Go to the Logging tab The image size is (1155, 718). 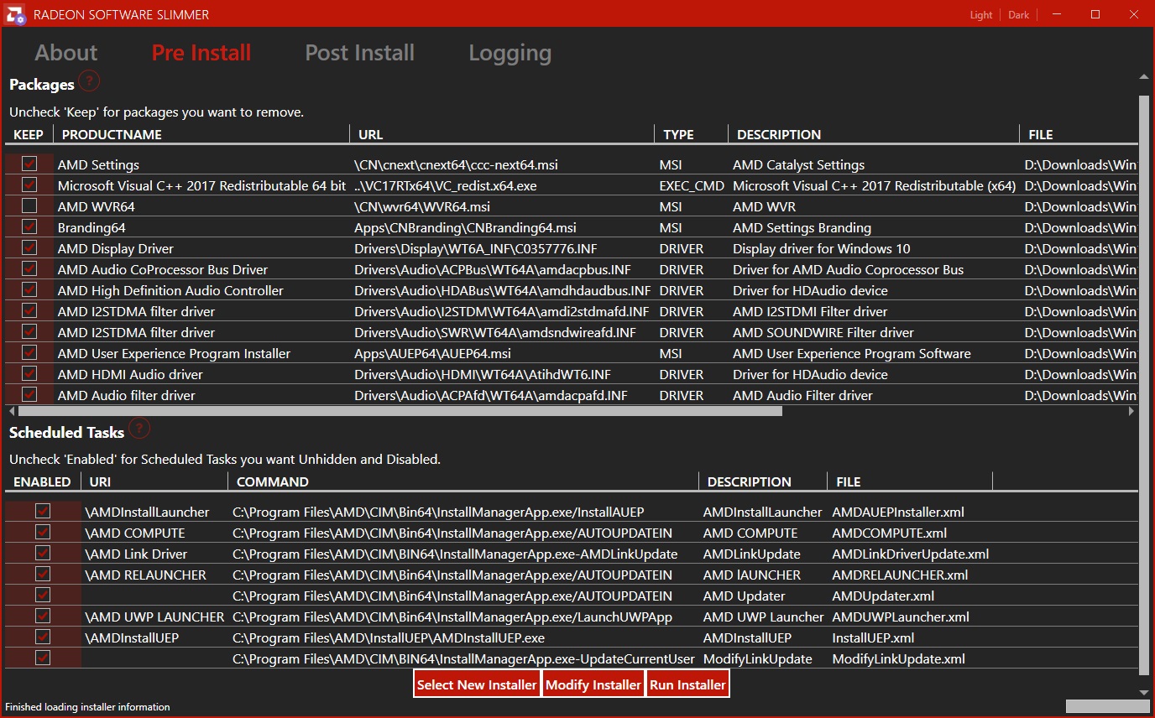pyautogui.click(x=510, y=54)
